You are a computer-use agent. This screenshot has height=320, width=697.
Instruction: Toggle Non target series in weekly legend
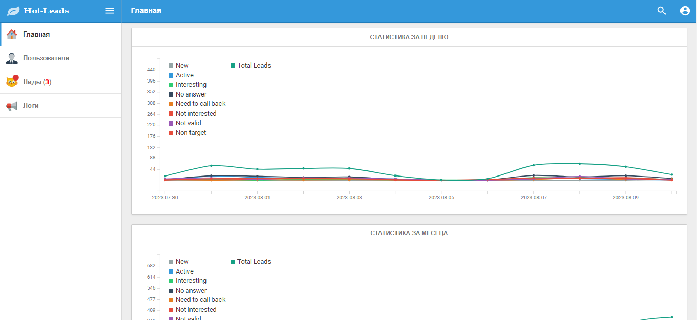(x=187, y=133)
